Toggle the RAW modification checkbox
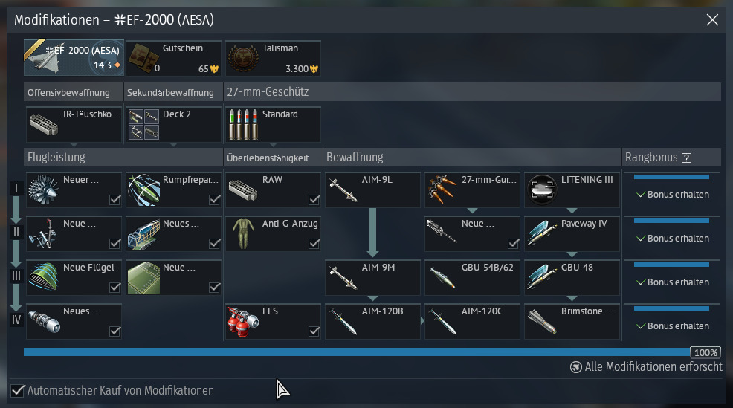The image size is (733, 408). pyautogui.click(x=314, y=200)
